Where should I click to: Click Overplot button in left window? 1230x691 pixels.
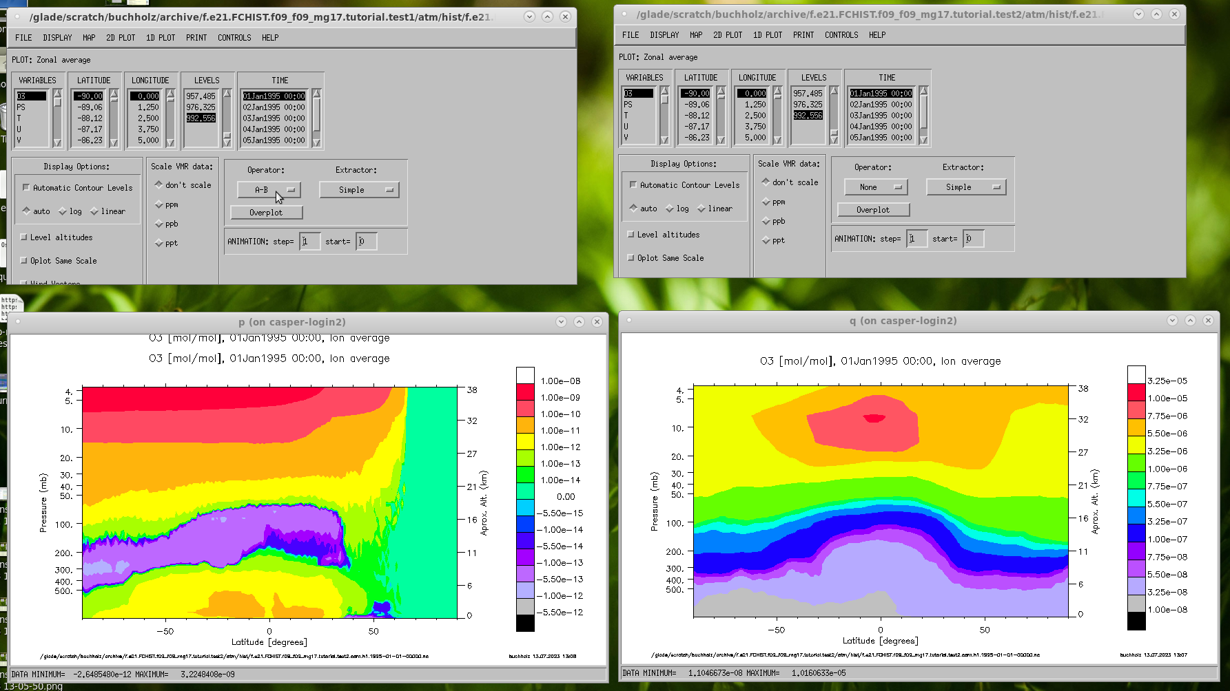pyautogui.click(x=266, y=213)
